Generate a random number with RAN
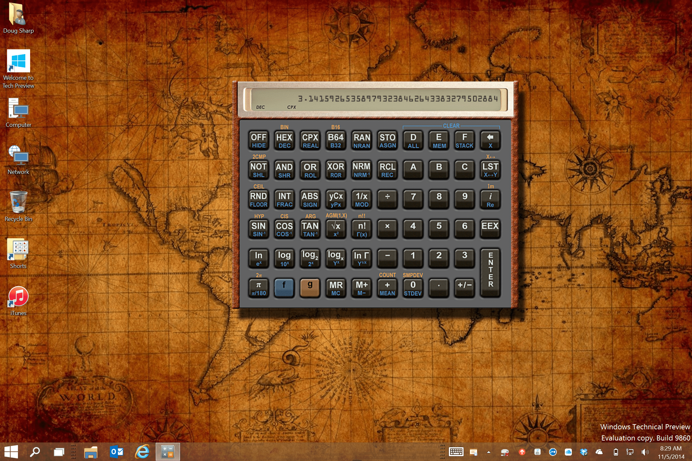 (362, 141)
